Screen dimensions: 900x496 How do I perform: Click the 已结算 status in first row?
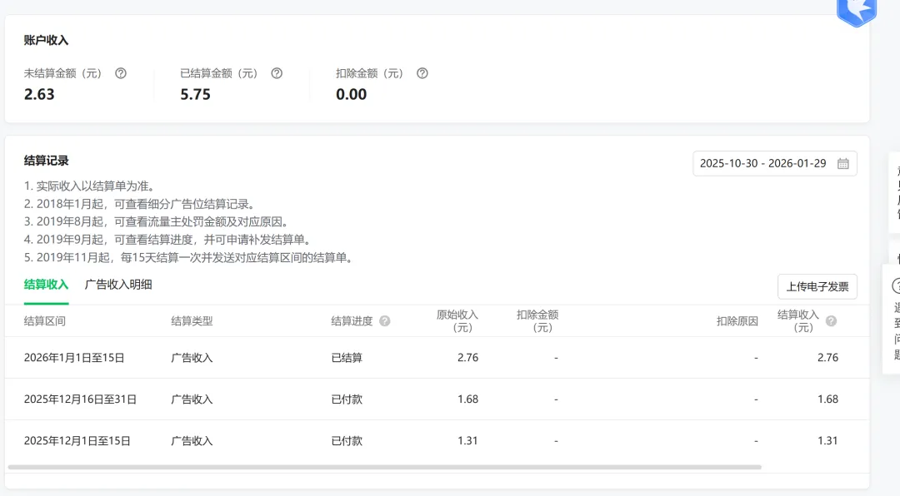[347, 358]
